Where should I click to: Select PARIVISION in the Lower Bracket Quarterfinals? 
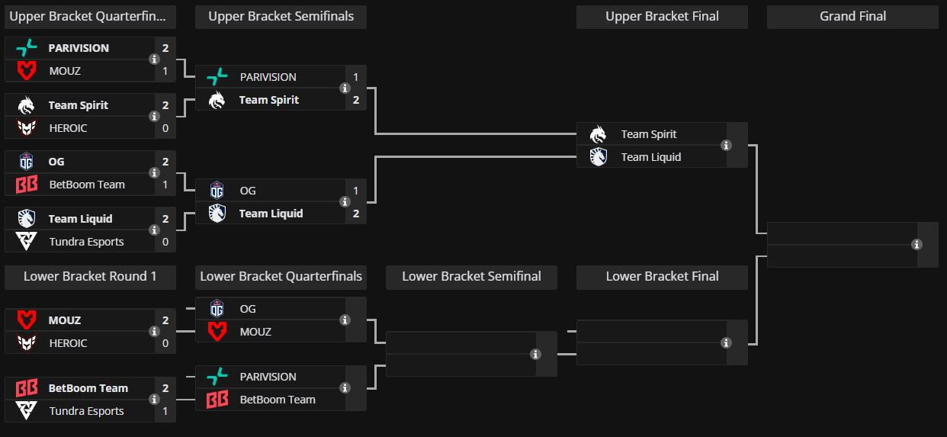tap(268, 377)
